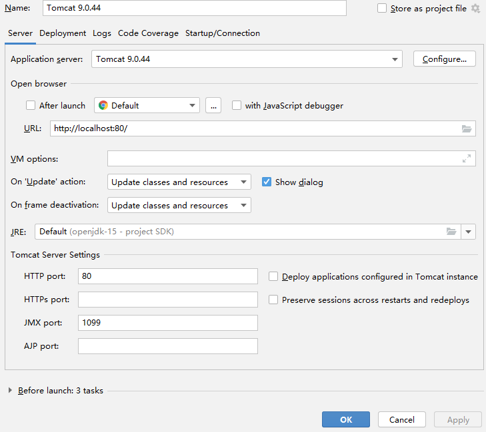Open the On 'Update' action dropdown

179,182
